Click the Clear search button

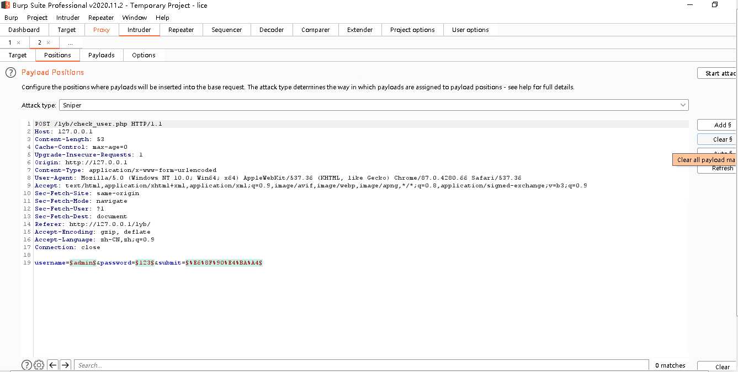click(716, 366)
